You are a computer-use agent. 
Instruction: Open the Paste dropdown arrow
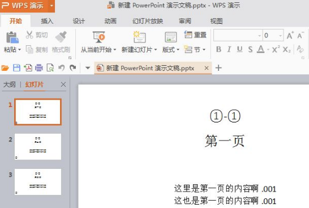[19, 50]
